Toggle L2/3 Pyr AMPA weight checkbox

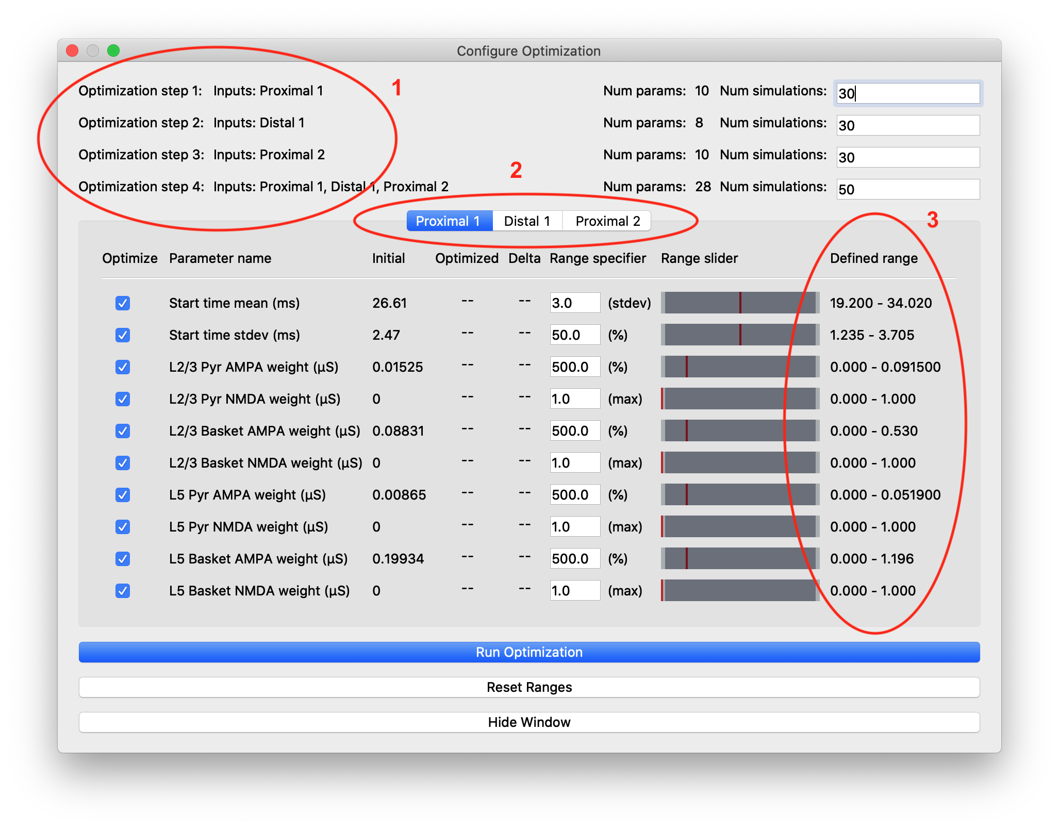(x=122, y=367)
